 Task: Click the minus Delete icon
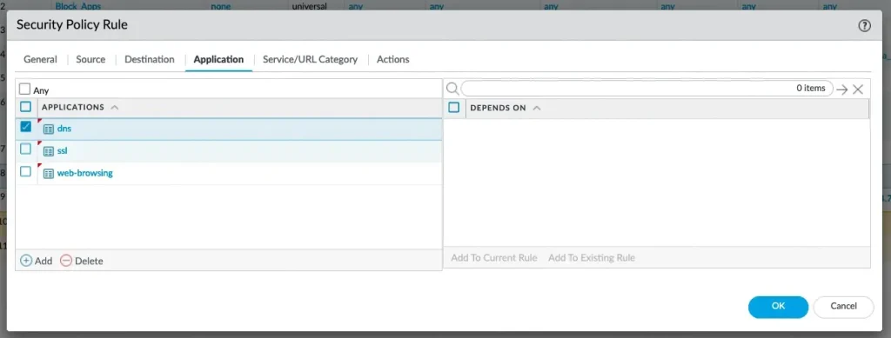click(66, 261)
